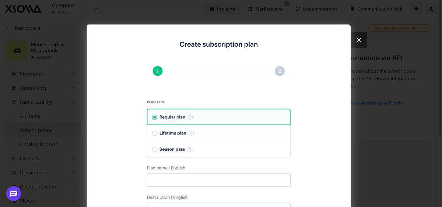
Task: Open the user account profile icon
Action: (431, 9)
